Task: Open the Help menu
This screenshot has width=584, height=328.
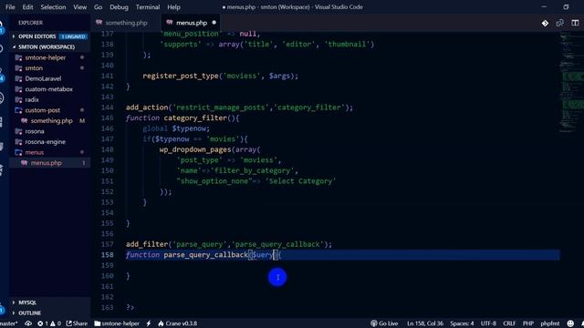Action: [x=173, y=7]
